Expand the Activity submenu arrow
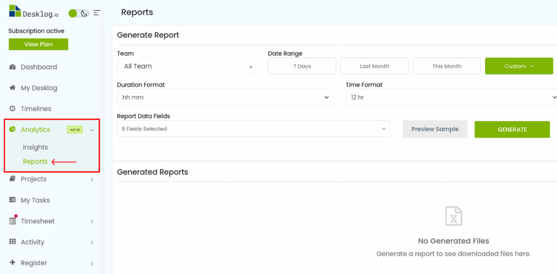557x274 pixels. pyautogui.click(x=92, y=242)
